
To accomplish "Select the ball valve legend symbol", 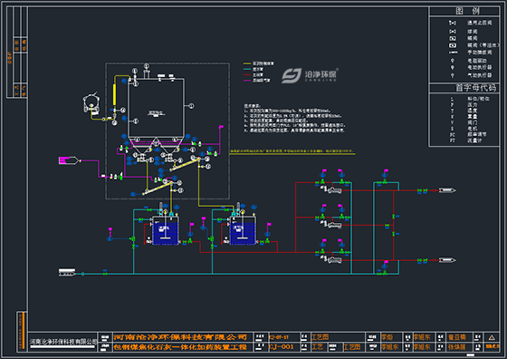I will (453, 32).
